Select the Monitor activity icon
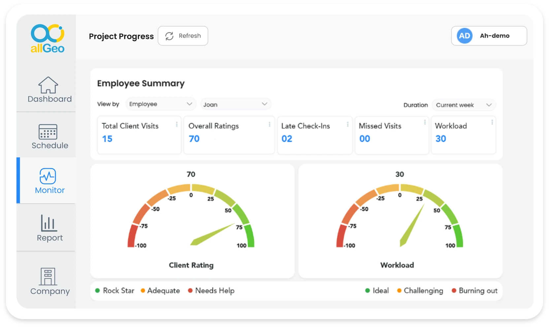 pyautogui.click(x=48, y=176)
